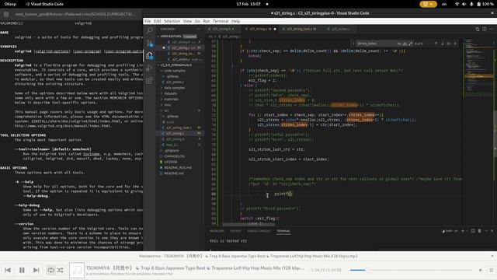Toggle Use Regular Expression in find widget

(x=411, y=44)
